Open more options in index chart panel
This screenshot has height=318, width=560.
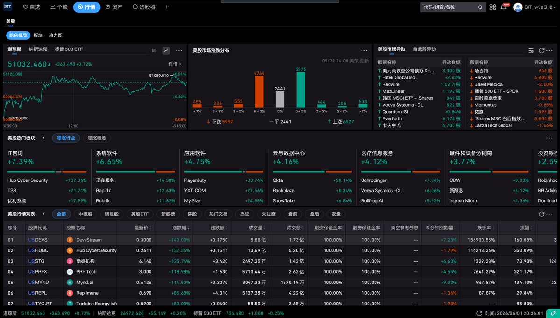point(179,51)
